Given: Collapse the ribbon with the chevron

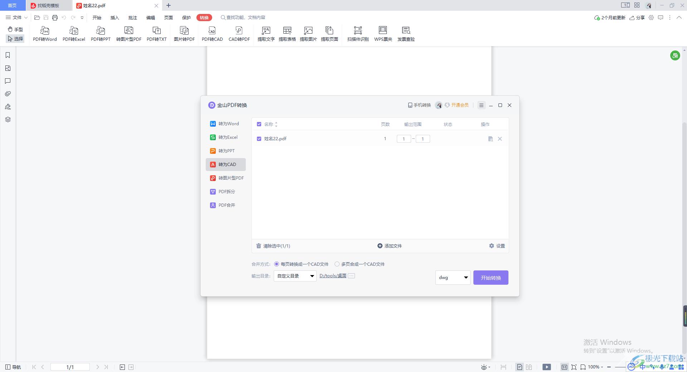Looking at the screenshot, I should [x=679, y=18].
